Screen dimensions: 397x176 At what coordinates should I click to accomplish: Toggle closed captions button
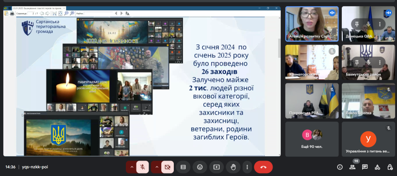[x=183, y=167]
